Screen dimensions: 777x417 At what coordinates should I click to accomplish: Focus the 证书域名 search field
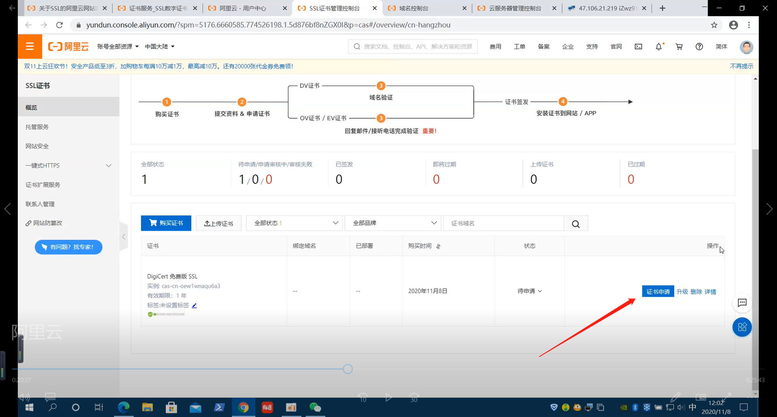(x=503, y=223)
